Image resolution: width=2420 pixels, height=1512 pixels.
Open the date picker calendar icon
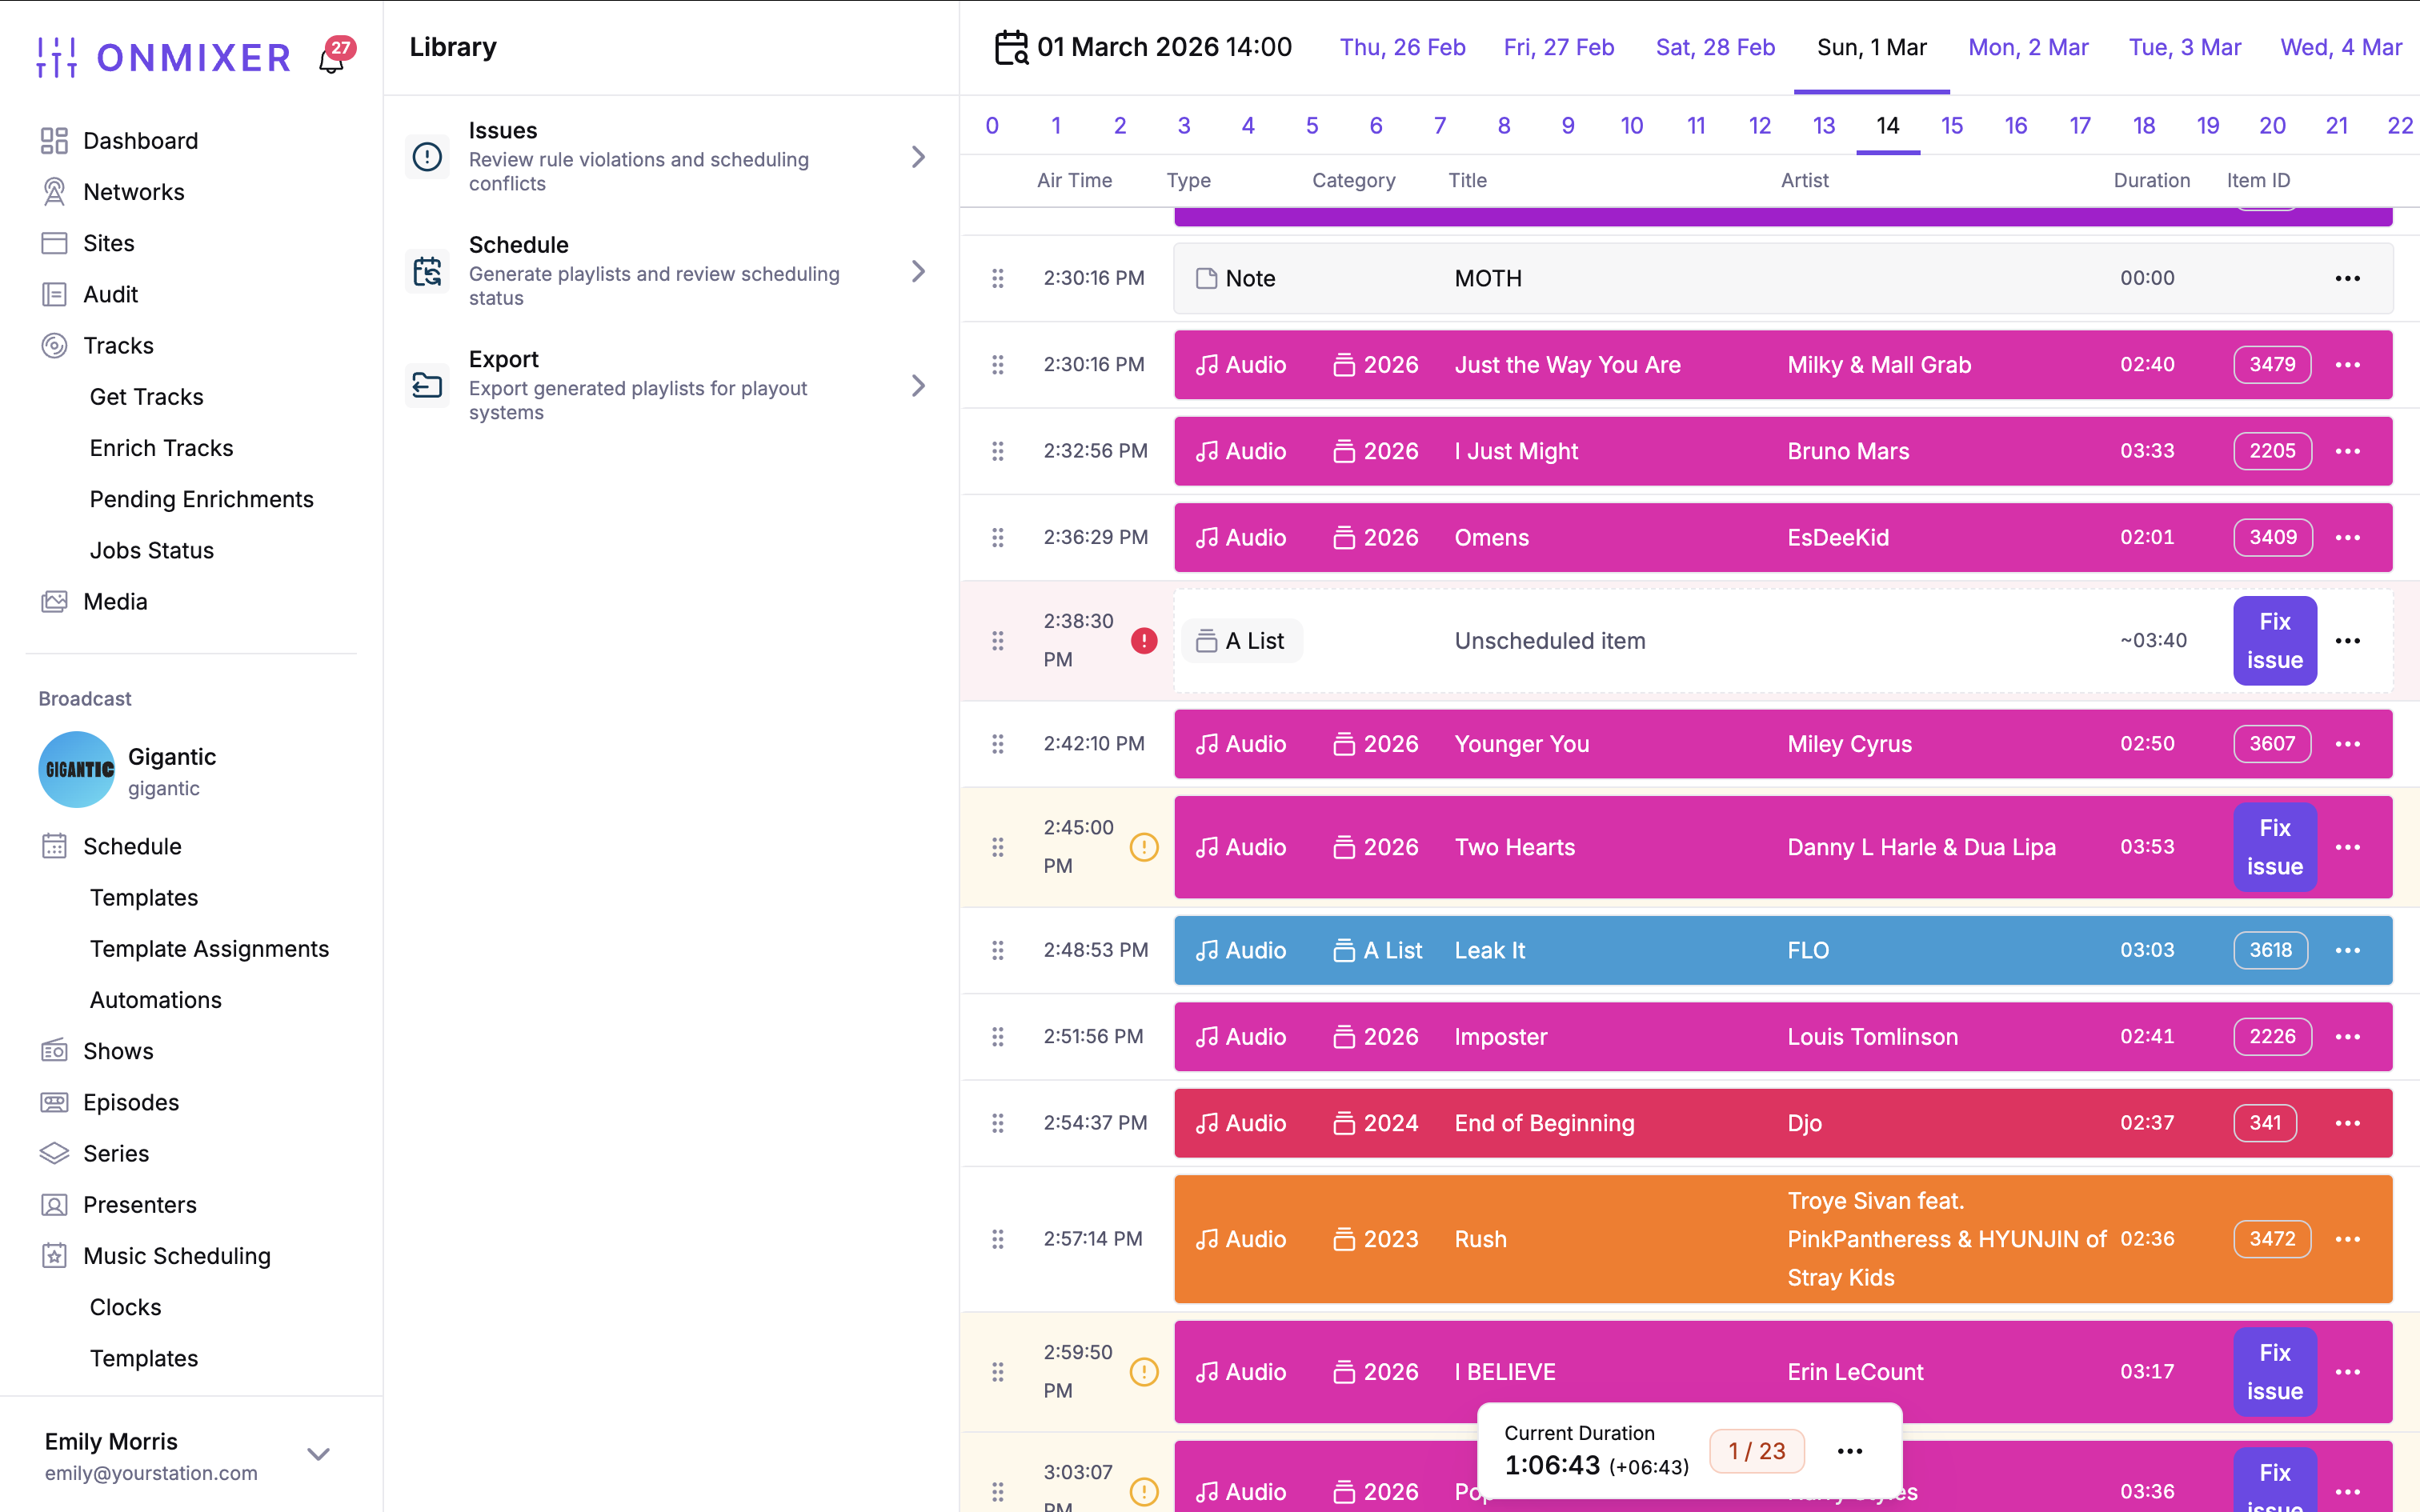point(1011,47)
